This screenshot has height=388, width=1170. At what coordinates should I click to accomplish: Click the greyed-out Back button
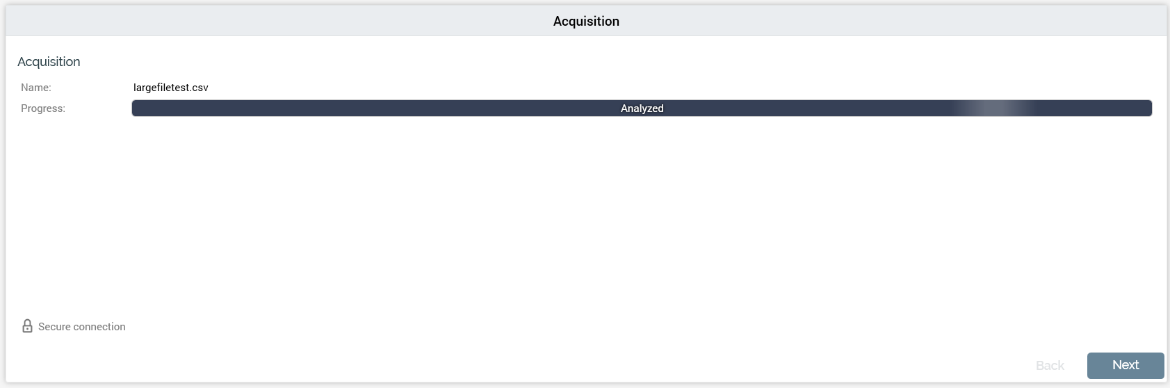[x=1050, y=366]
